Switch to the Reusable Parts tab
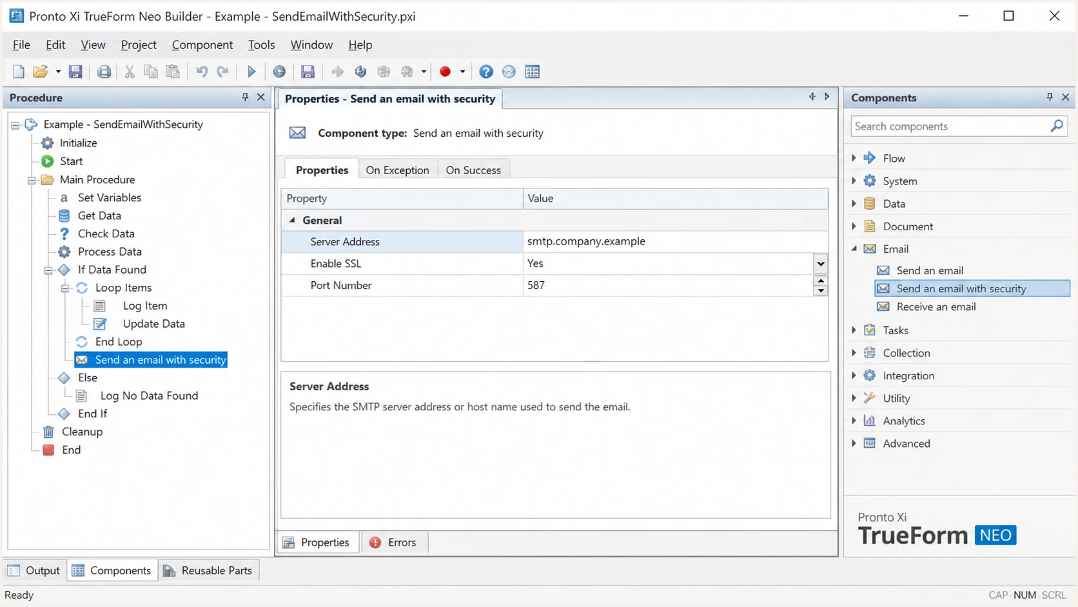 click(208, 570)
